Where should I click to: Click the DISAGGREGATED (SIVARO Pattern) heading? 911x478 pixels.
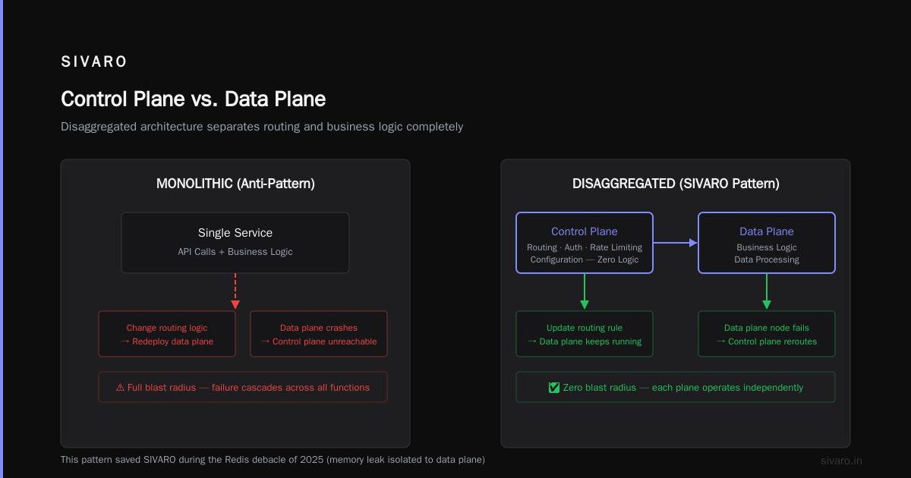point(676,184)
